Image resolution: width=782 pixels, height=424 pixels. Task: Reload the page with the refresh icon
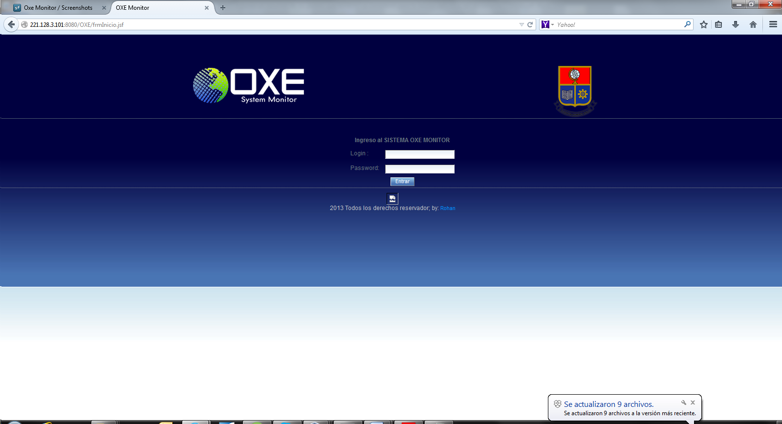coord(530,24)
